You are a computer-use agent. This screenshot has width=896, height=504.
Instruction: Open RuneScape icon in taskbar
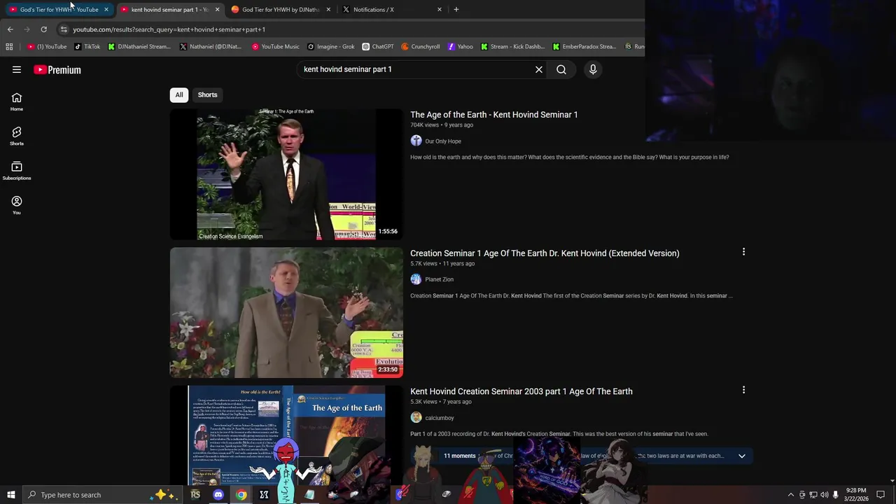195,495
